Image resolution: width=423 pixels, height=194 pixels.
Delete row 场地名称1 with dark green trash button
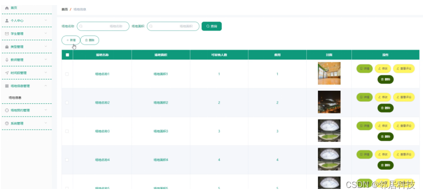tap(385, 80)
